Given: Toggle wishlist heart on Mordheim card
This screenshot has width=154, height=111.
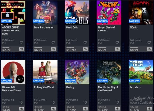Looking at the screenshot, I should pos(117,102).
